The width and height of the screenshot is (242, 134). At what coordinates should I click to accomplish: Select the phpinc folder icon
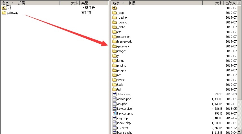click(114, 65)
